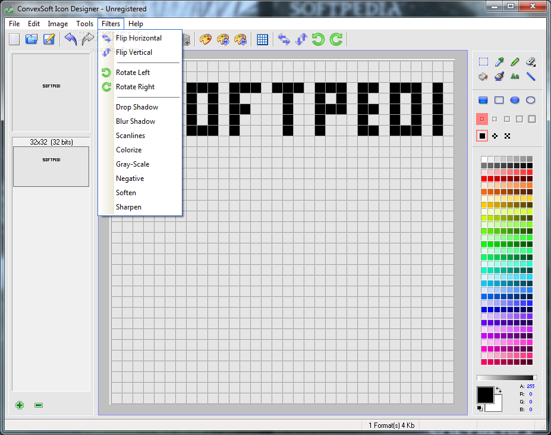Open the Tools menu
This screenshot has height=435, width=551.
click(84, 24)
